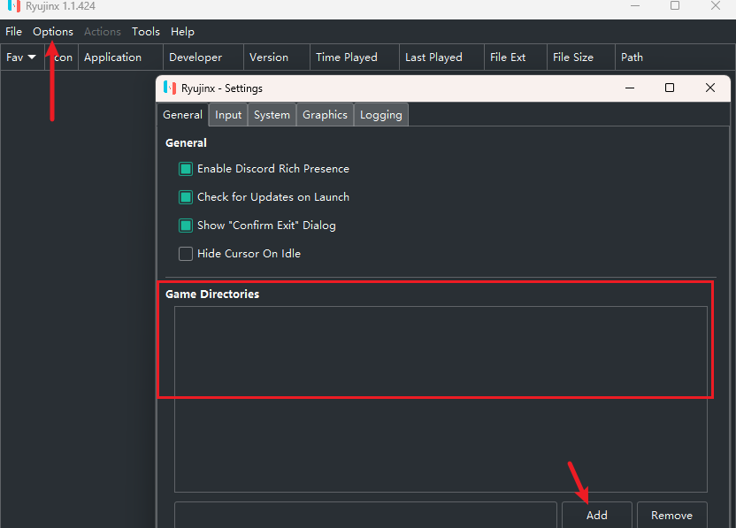
Task: Disable Enable Discord Rich Presence checkbox
Action: pos(186,169)
